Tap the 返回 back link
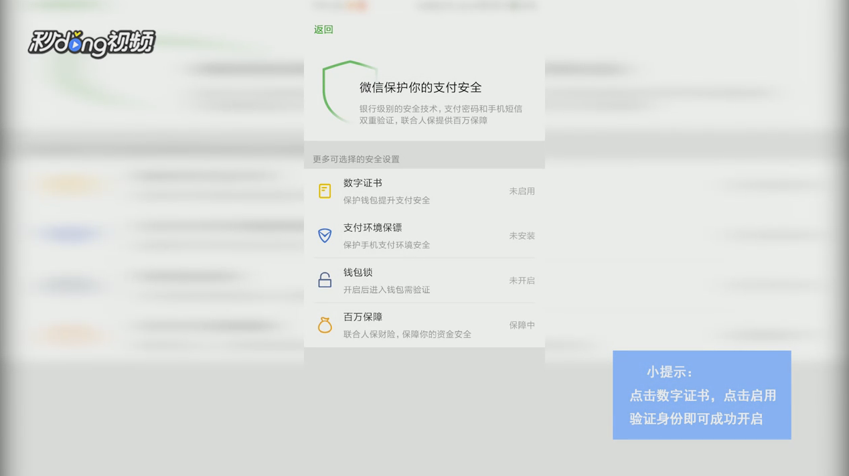This screenshot has width=849, height=476. click(x=323, y=29)
